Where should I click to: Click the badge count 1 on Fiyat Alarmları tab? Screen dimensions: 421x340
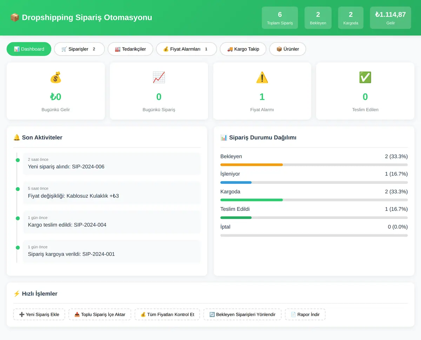tap(206, 49)
